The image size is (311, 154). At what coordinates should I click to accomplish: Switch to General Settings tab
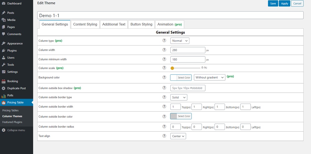pyautogui.click(x=55, y=24)
